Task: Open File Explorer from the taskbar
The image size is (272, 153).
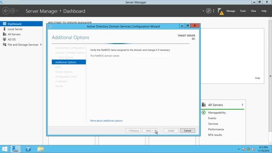Action: [x=41, y=149]
